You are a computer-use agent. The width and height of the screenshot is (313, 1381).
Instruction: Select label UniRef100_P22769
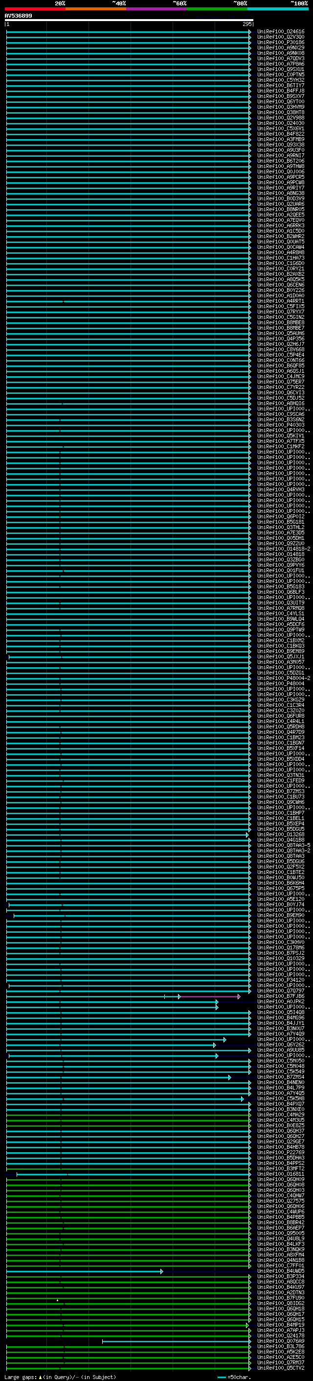click(x=281, y=1153)
